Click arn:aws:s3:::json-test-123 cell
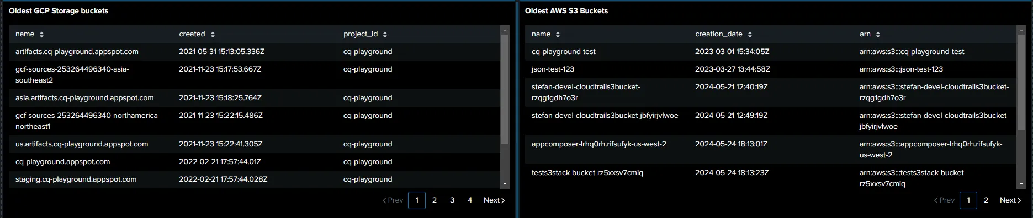Image resolution: width=1033 pixels, height=218 pixels. pos(902,69)
